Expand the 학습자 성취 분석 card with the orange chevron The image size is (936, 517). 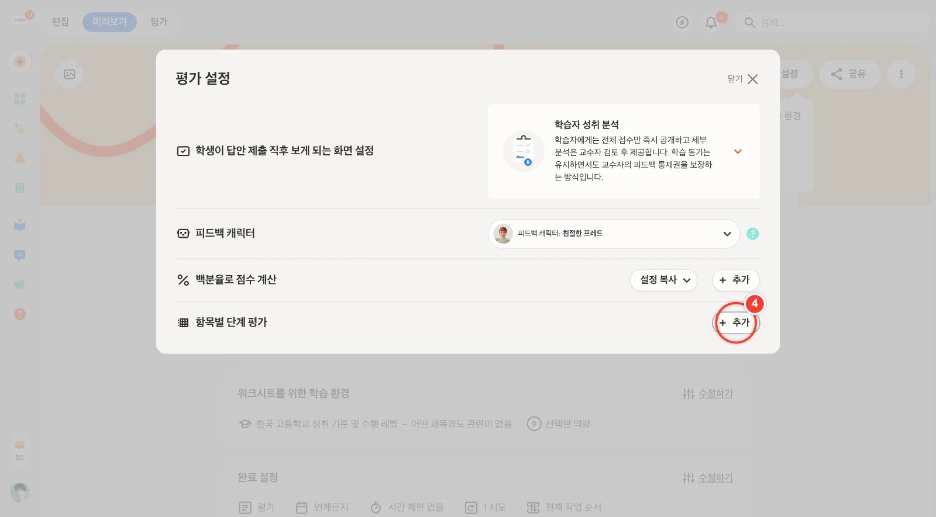(x=738, y=151)
